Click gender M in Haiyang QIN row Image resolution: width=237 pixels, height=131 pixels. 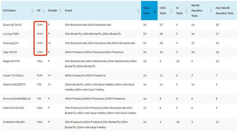[x=50, y=43]
